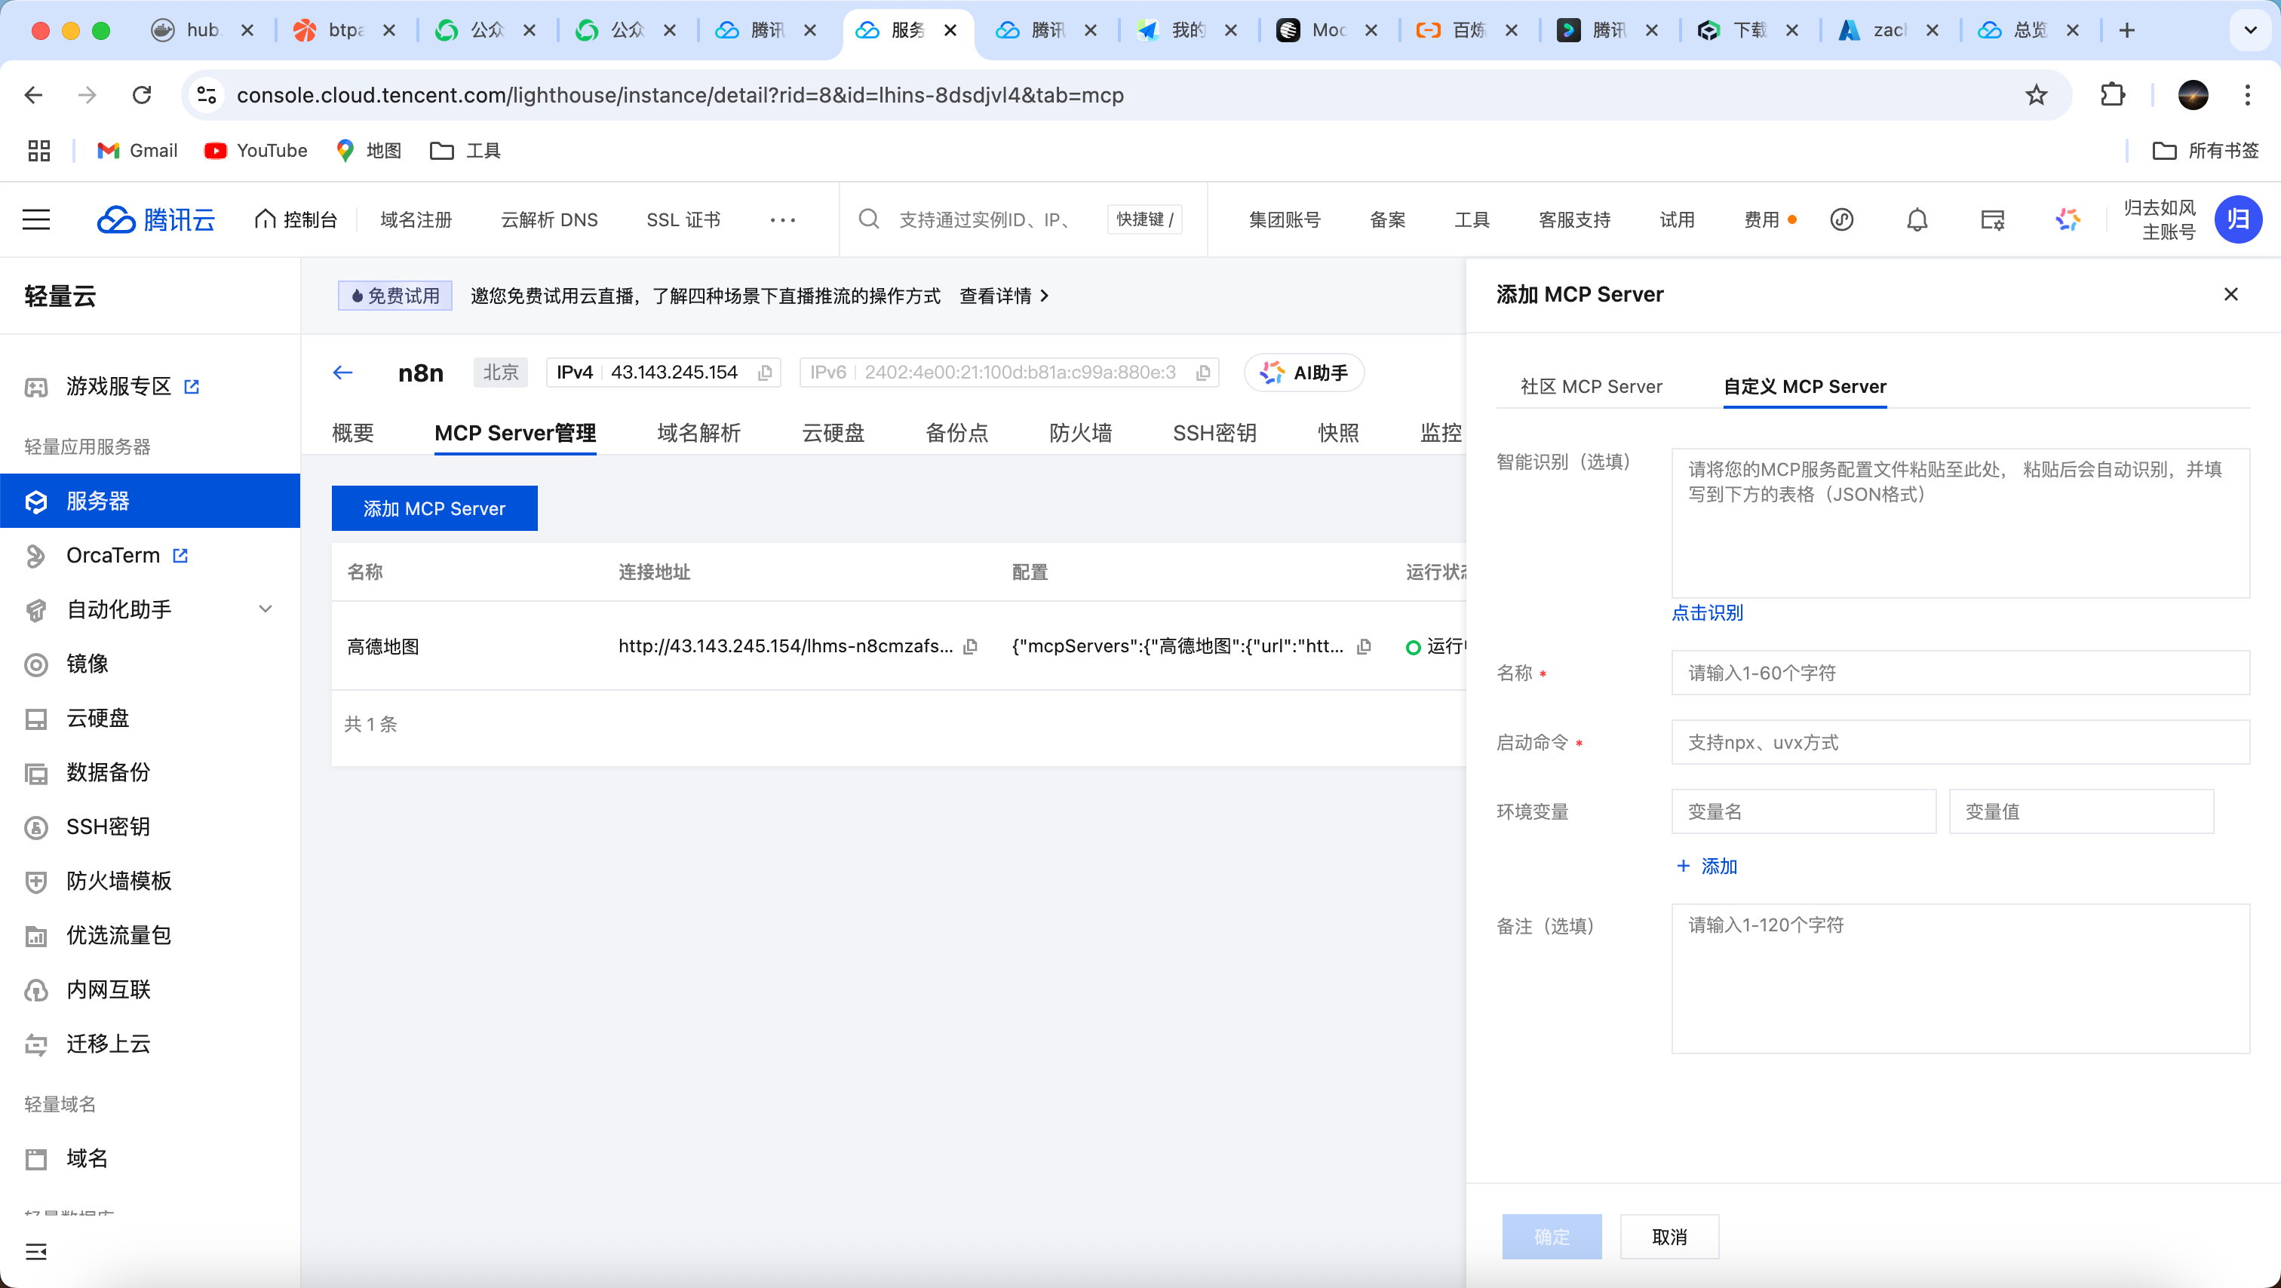Image resolution: width=2281 pixels, height=1288 pixels.
Task: Copy the IPv4 address 43.143.245.154
Action: (x=765, y=373)
